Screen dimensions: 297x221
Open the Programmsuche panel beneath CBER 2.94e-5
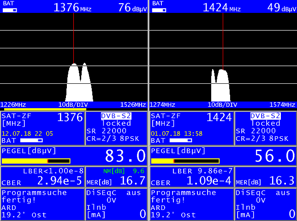(x=42, y=204)
